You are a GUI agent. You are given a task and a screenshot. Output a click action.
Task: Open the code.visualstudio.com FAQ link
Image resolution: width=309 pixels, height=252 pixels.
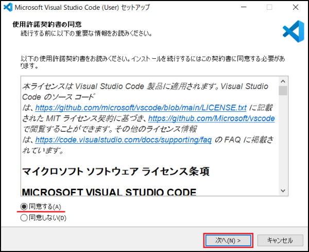(x=124, y=140)
